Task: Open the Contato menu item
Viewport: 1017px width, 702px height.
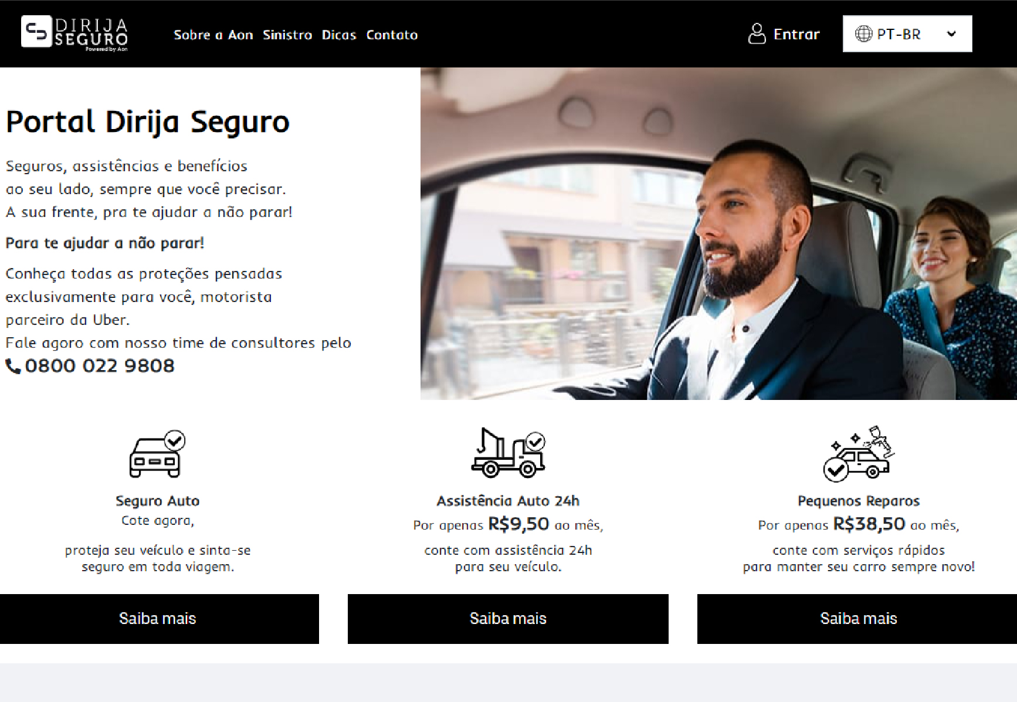Action: tap(392, 35)
